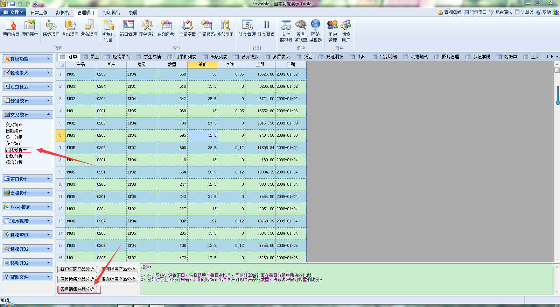Expand the 窗口设计 sidebar group
Image resolution: width=560 pixels, height=307 pixels.
(x=27, y=179)
